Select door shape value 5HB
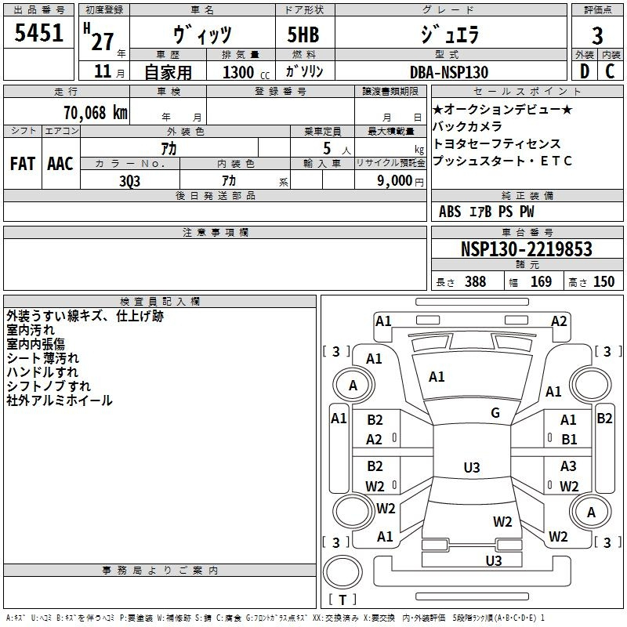 [x=303, y=34]
